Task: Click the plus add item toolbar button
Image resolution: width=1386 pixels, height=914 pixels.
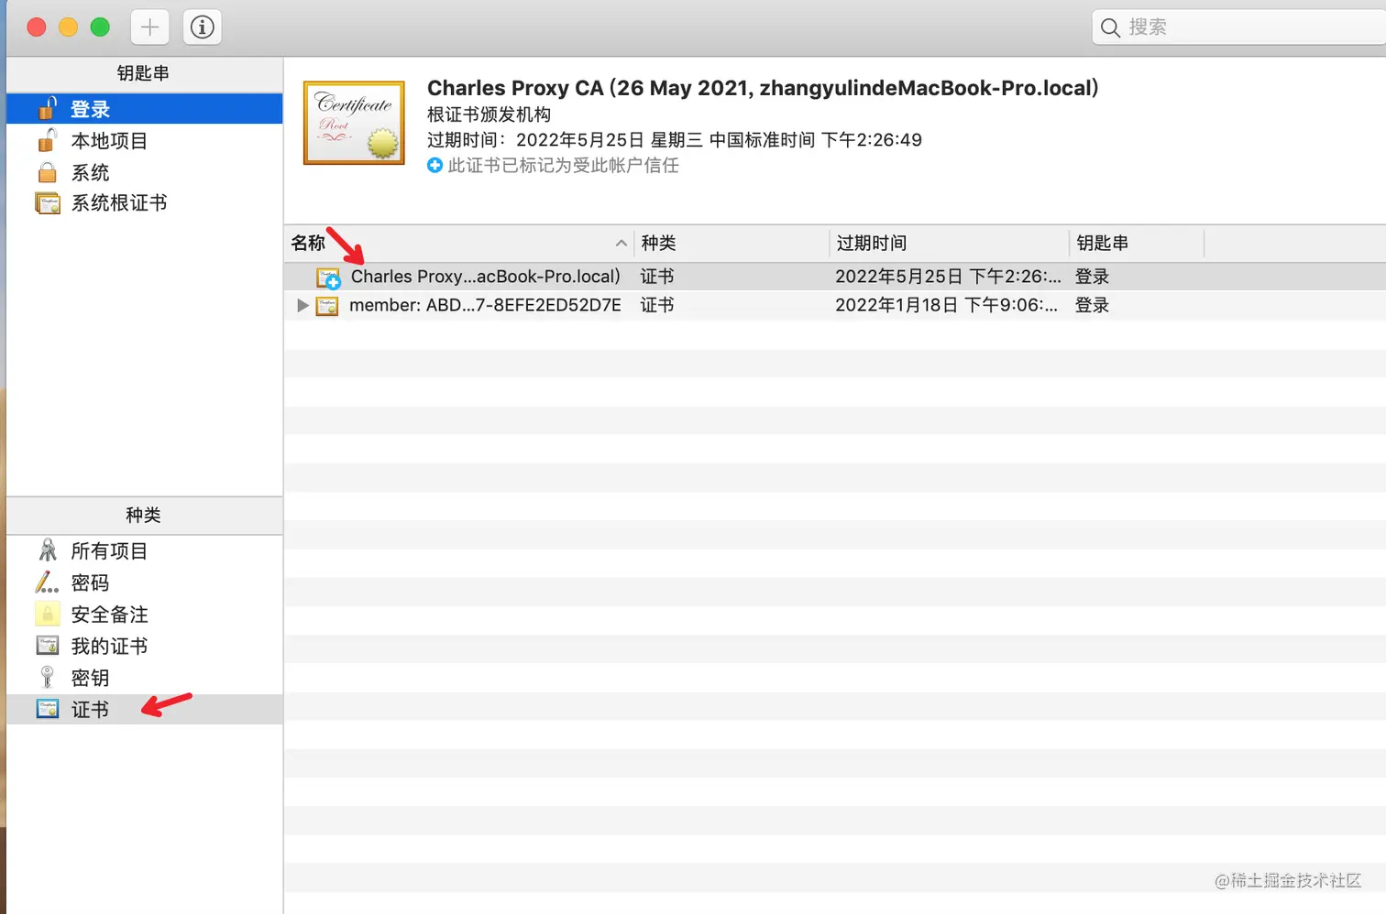Action: (149, 27)
